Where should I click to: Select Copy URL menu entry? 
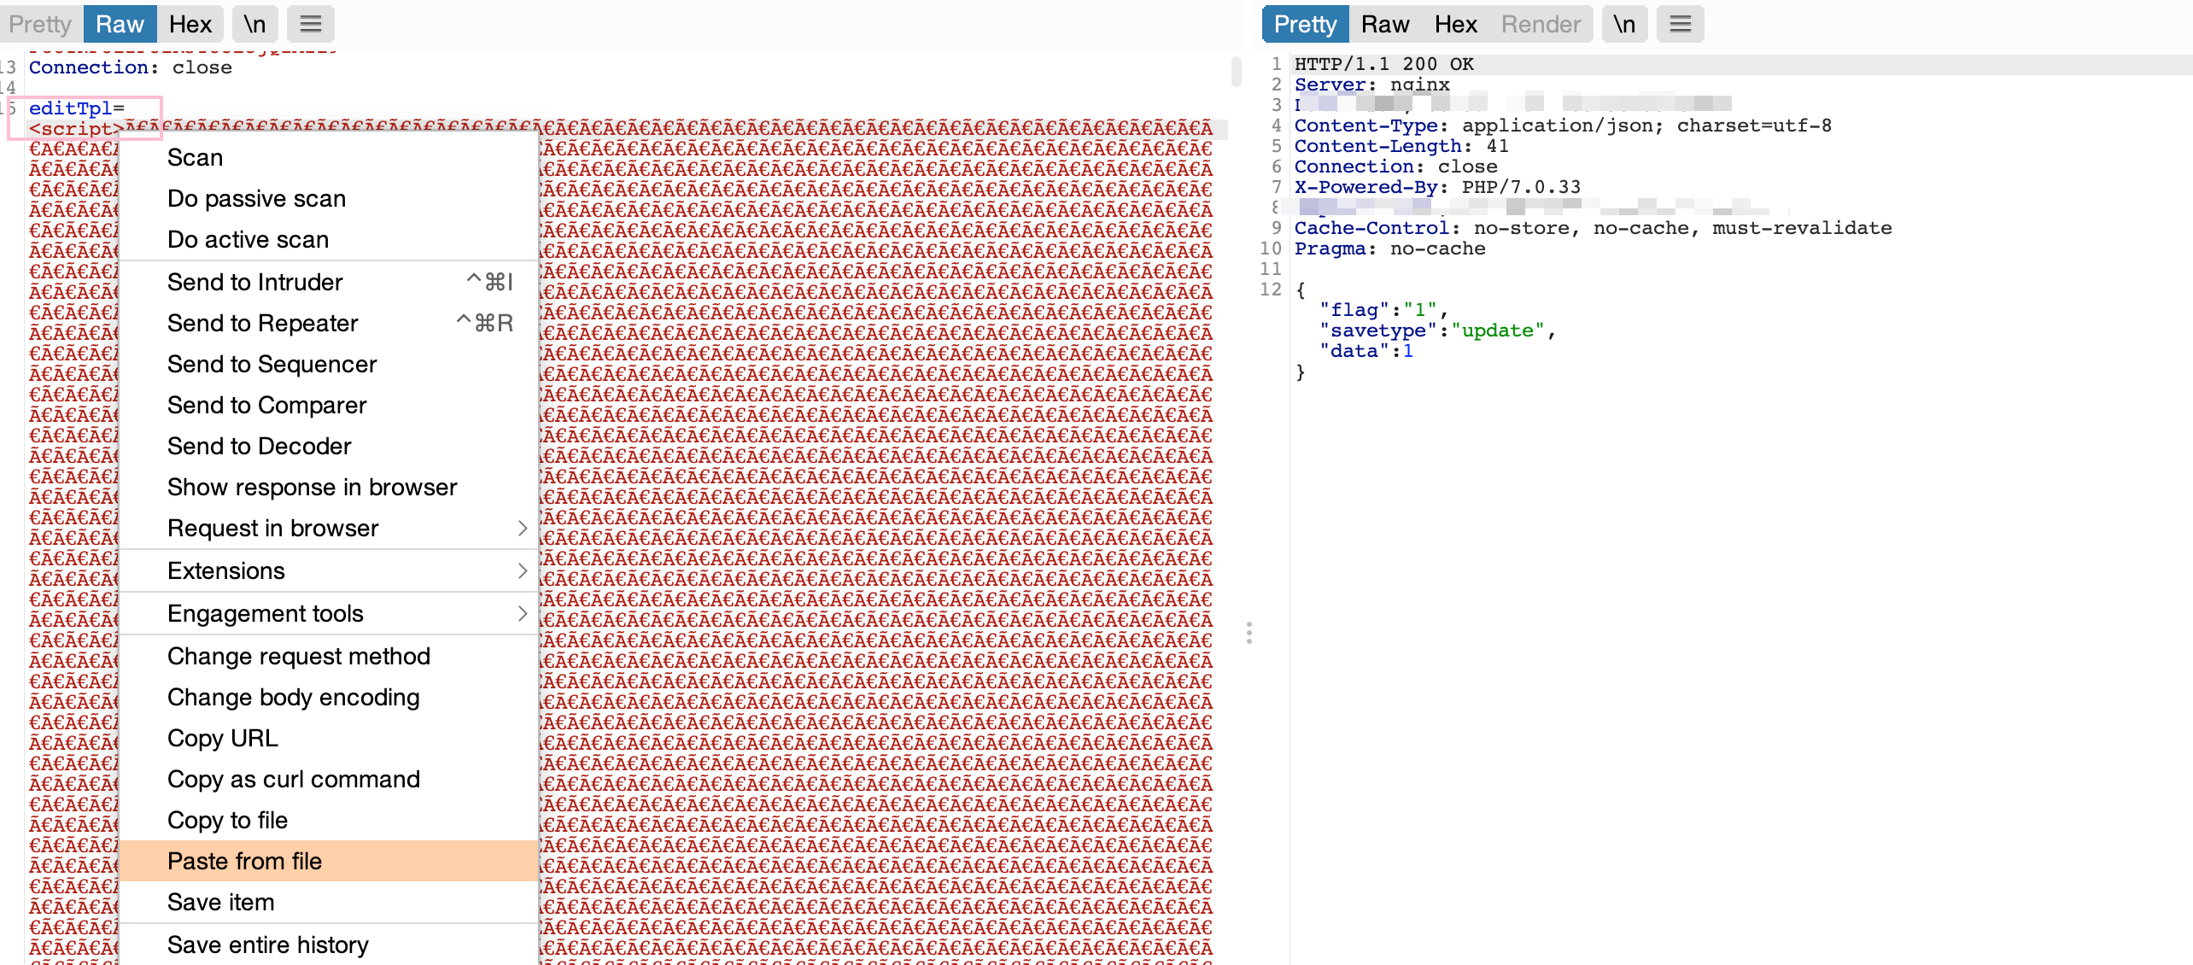click(329, 738)
